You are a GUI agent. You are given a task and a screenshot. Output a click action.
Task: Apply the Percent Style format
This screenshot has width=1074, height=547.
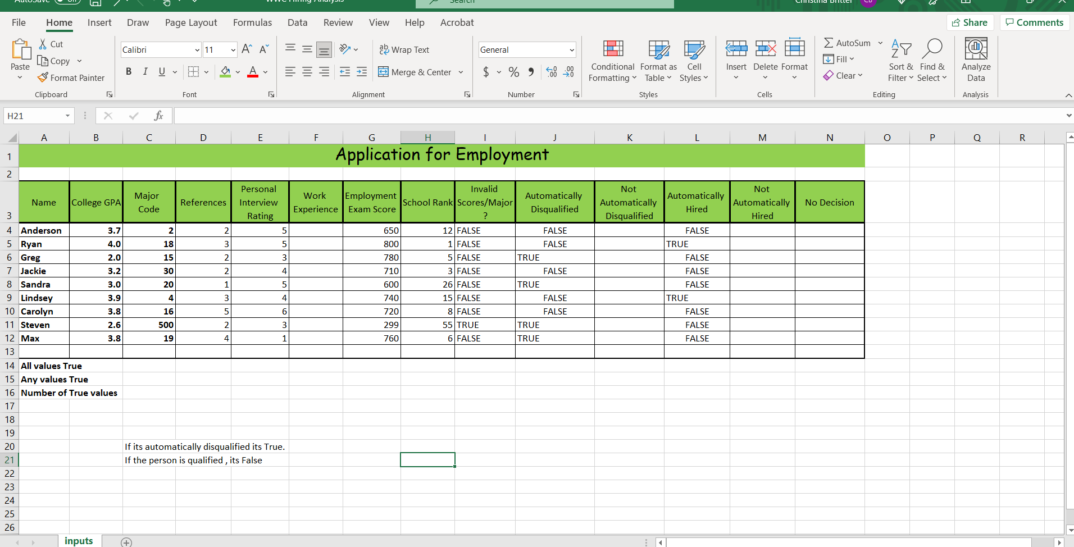tap(513, 72)
